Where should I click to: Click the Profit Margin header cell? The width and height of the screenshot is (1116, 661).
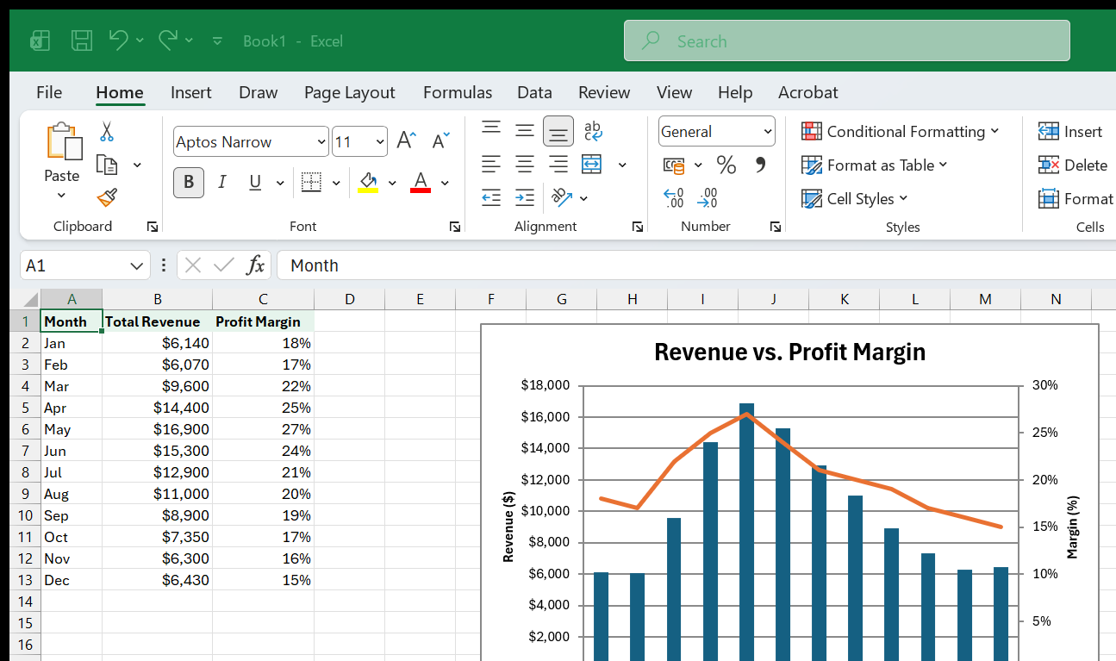click(263, 321)
